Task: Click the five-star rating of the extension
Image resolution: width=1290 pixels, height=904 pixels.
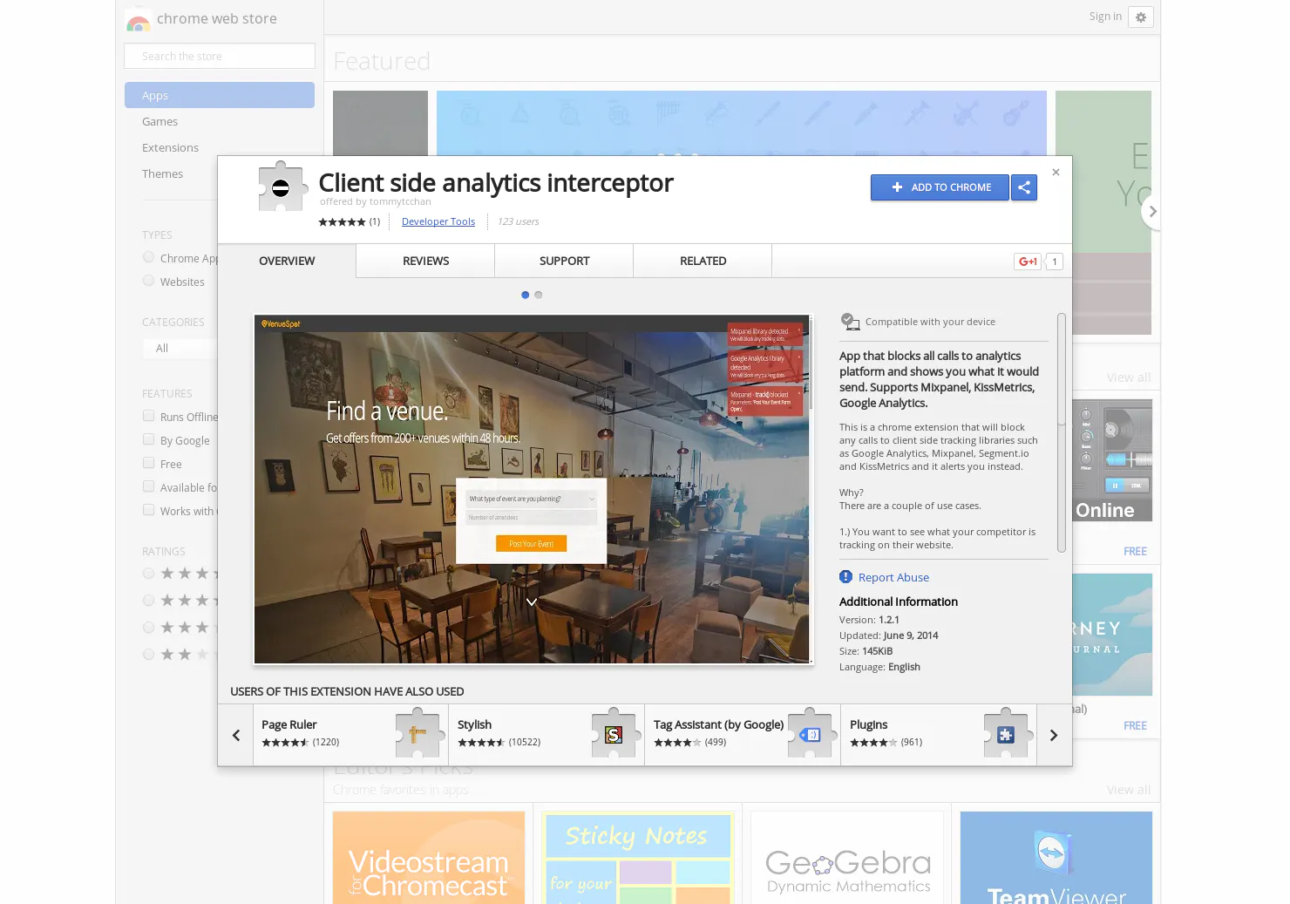Action: click(x=342, y=222)
